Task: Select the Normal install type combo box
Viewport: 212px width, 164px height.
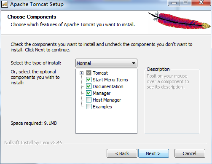Action: 106,63
